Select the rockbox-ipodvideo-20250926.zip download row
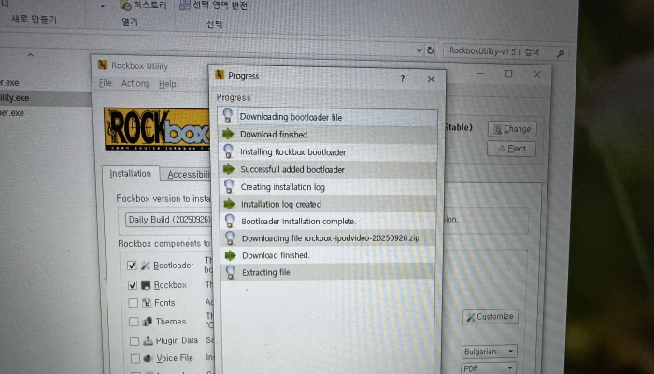The image size is (654, 374). point(329,238)
